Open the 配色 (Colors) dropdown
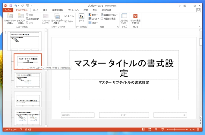Viewport: 205px width, 135px height. tap(93, 15)
